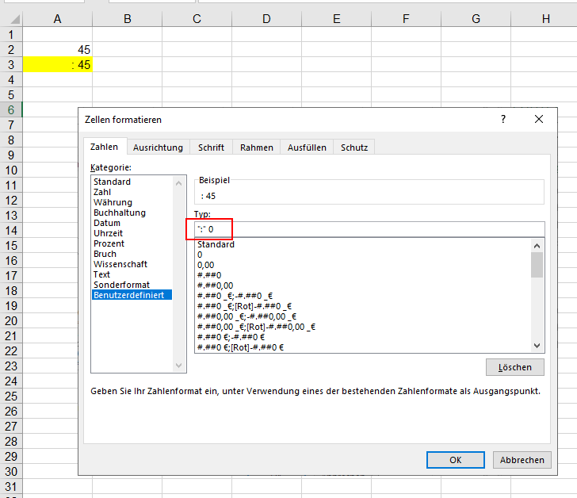
Task: Click the help question mark icon
Action: [502, 119]
